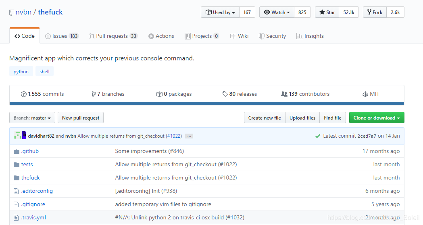Open commit message in tests row
Screen dimensions: 423x225
(x=176, y=165)
